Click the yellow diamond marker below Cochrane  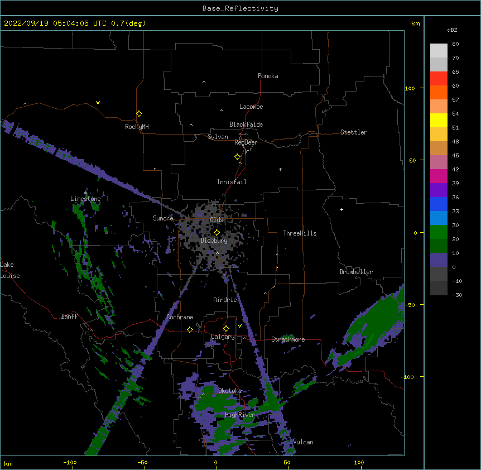click(x=190, y=329)
